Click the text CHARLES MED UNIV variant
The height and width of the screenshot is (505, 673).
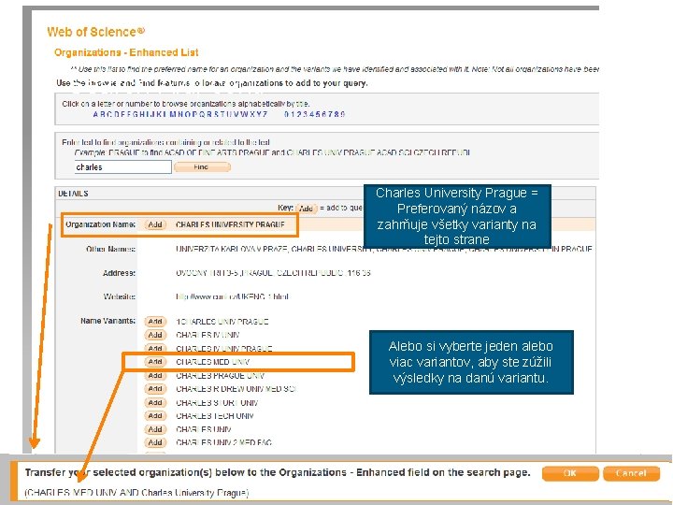213,362
